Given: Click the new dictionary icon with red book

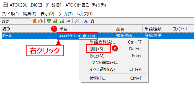Looking at the screenshot, I should pos(34,21).
